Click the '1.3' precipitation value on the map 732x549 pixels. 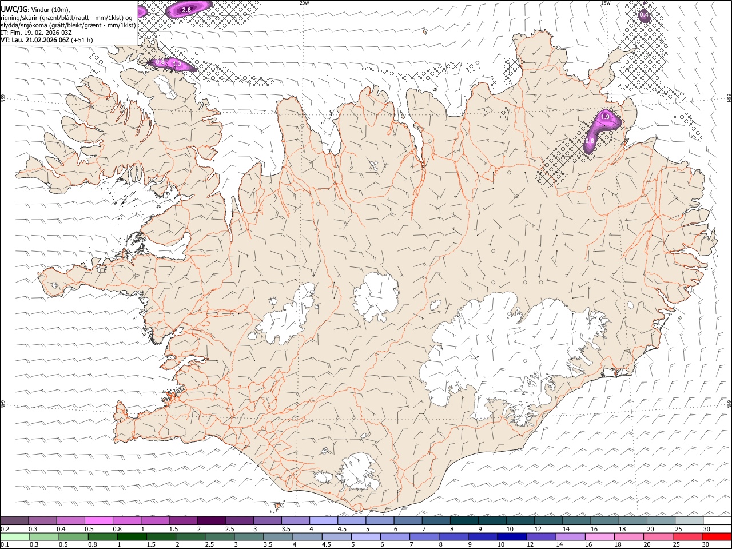click(x=177, y=65)
